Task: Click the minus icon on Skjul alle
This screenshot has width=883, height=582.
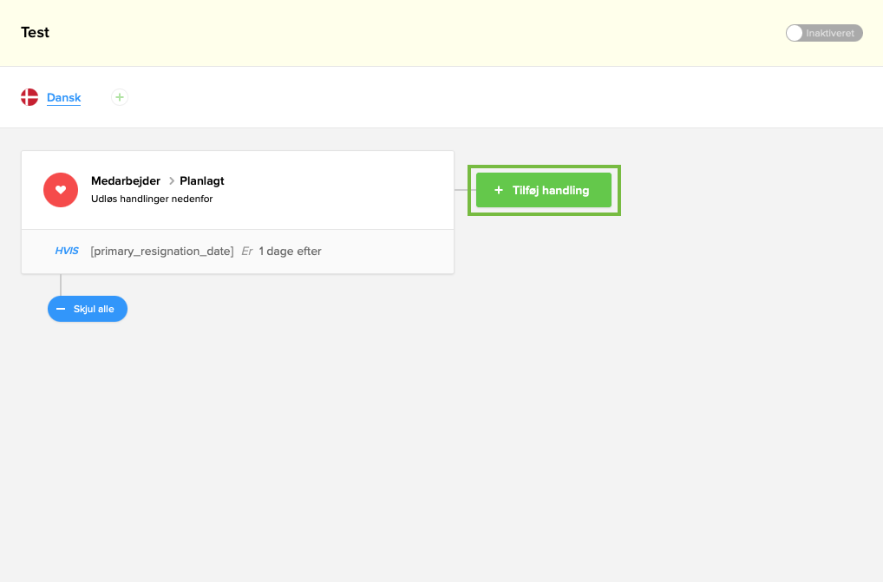Action: 61,308
